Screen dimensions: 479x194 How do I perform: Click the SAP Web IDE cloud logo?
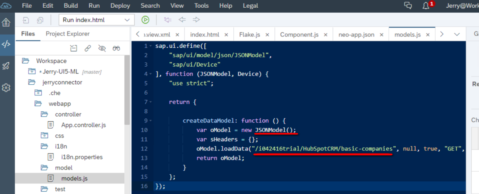7,5
